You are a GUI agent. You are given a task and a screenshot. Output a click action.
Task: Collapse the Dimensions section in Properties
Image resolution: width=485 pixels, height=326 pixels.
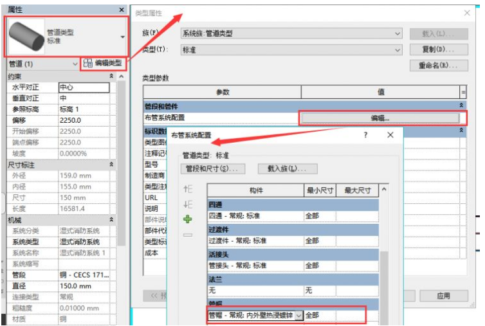[x=111, y=165]
